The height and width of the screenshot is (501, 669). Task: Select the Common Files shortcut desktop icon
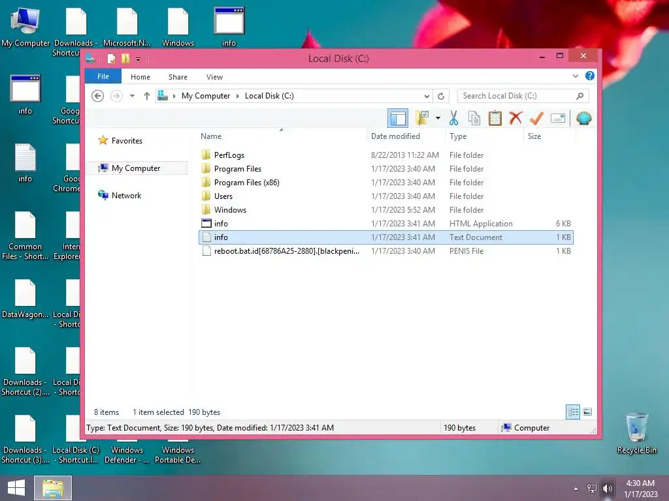25,236
